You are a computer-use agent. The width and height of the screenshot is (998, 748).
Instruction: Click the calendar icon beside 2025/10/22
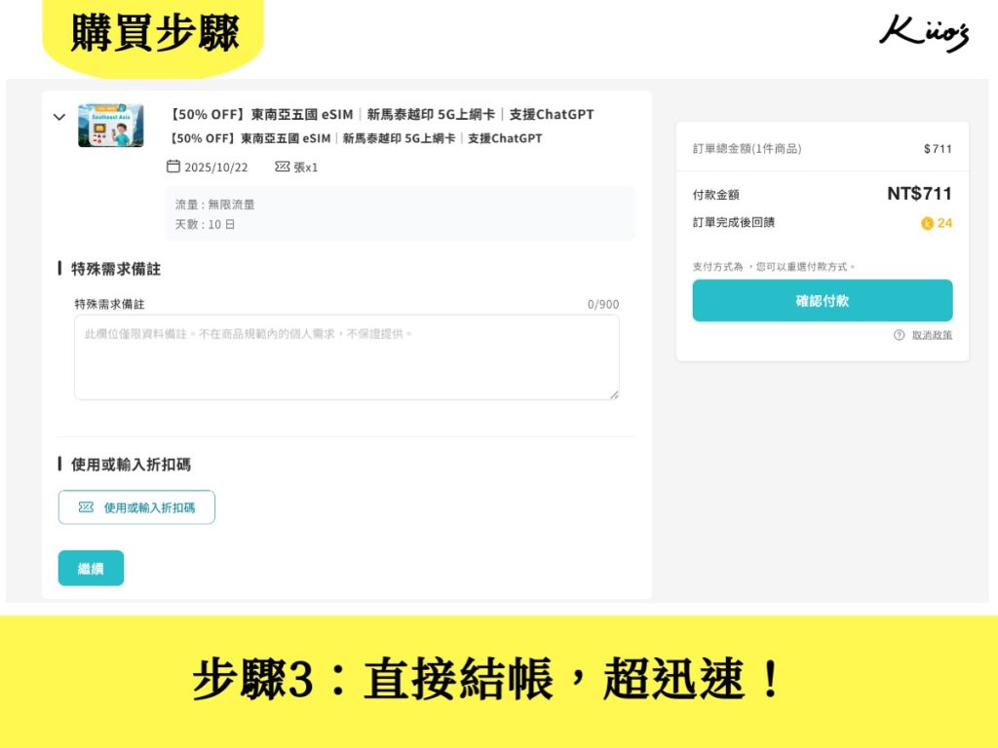click(173, 167)
